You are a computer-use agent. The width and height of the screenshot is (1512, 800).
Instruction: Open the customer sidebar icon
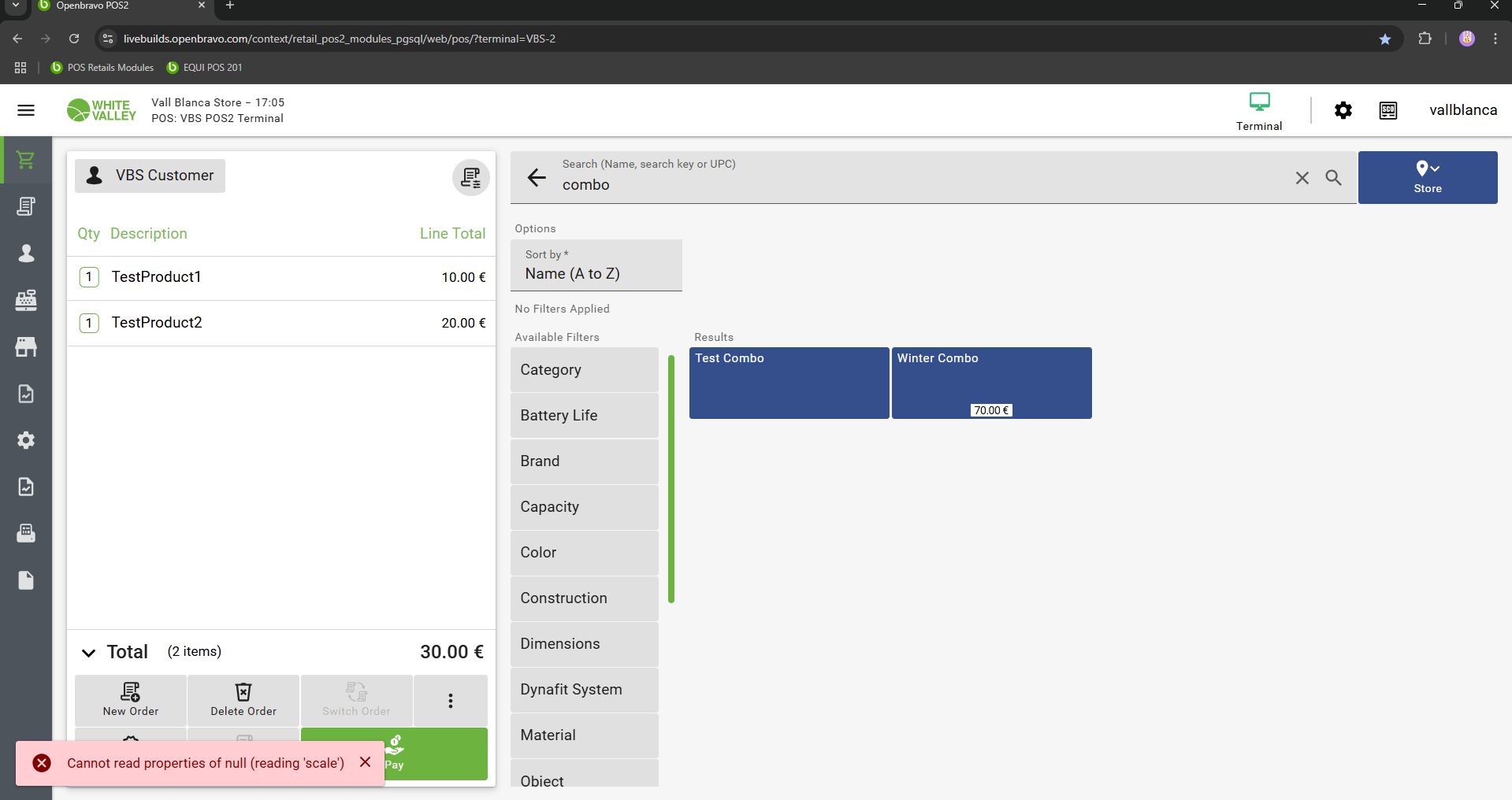pos(26,253)
